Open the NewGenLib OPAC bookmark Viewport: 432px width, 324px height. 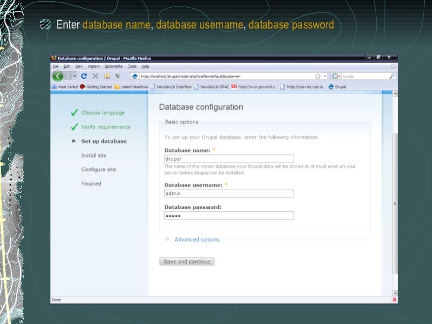(211, 87)
